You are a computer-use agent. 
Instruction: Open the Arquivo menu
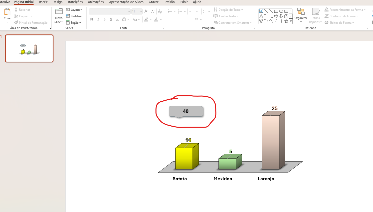coord(5,2)
